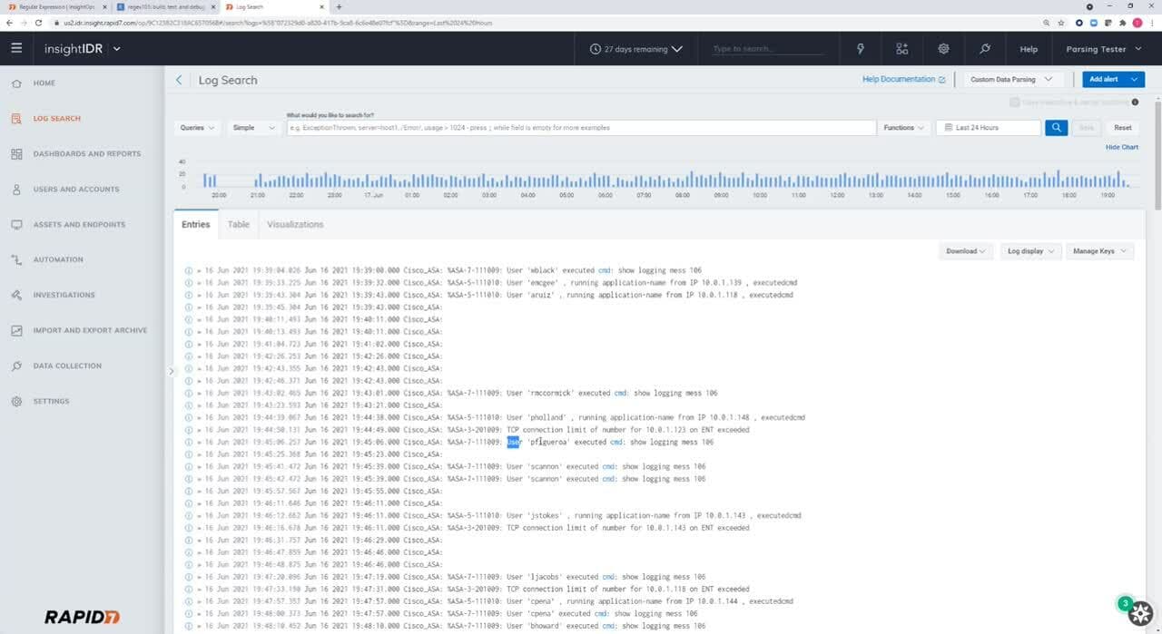The image size is (1162, 634).
Task: Open the Log display dropdown
Action: [1031, 251]
